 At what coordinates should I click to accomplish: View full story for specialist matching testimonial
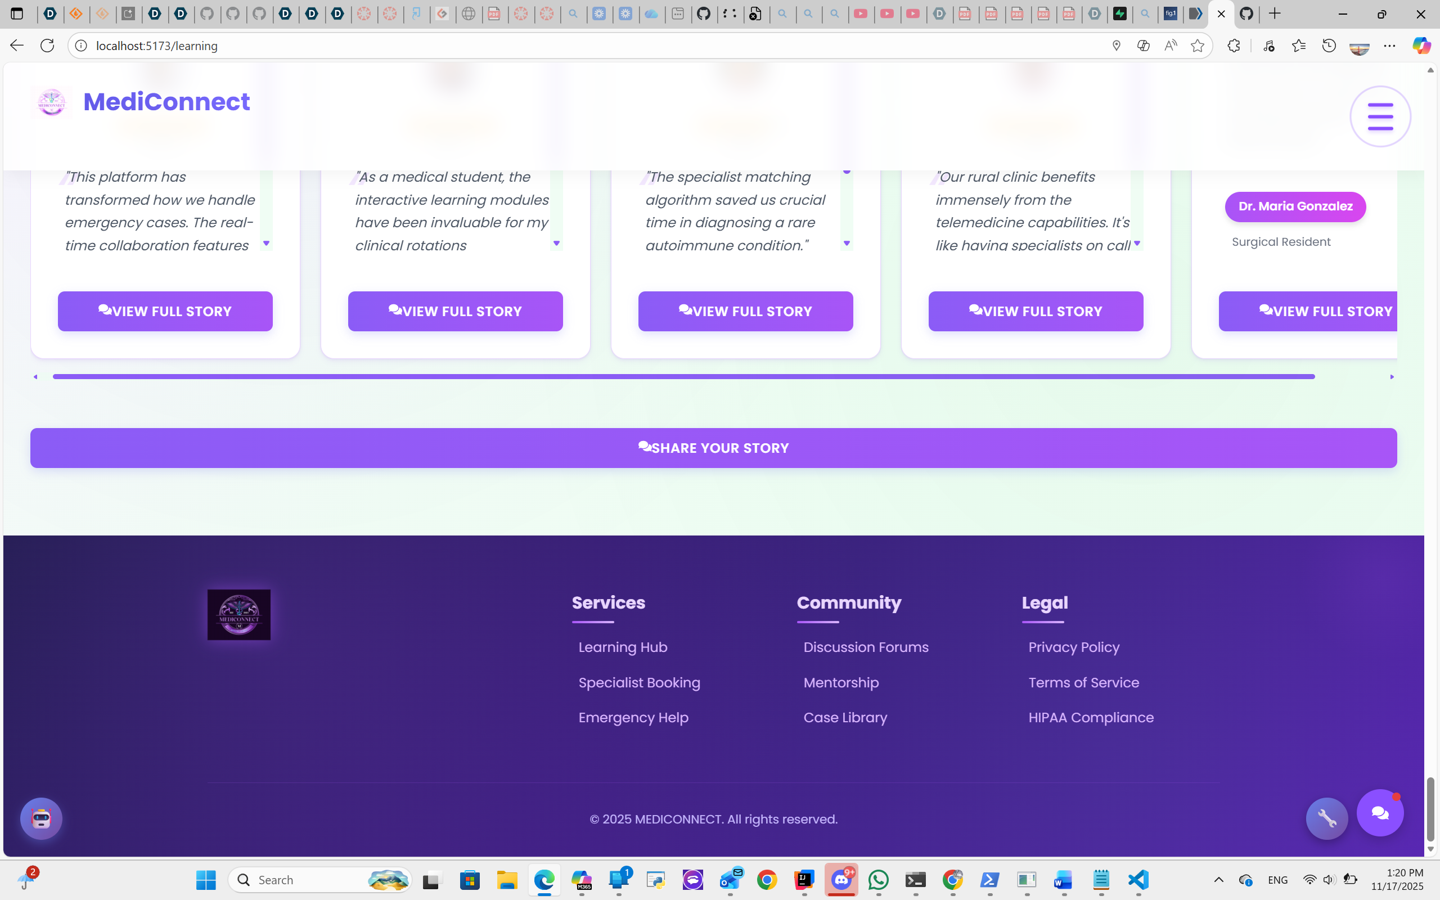click(745, 311)
